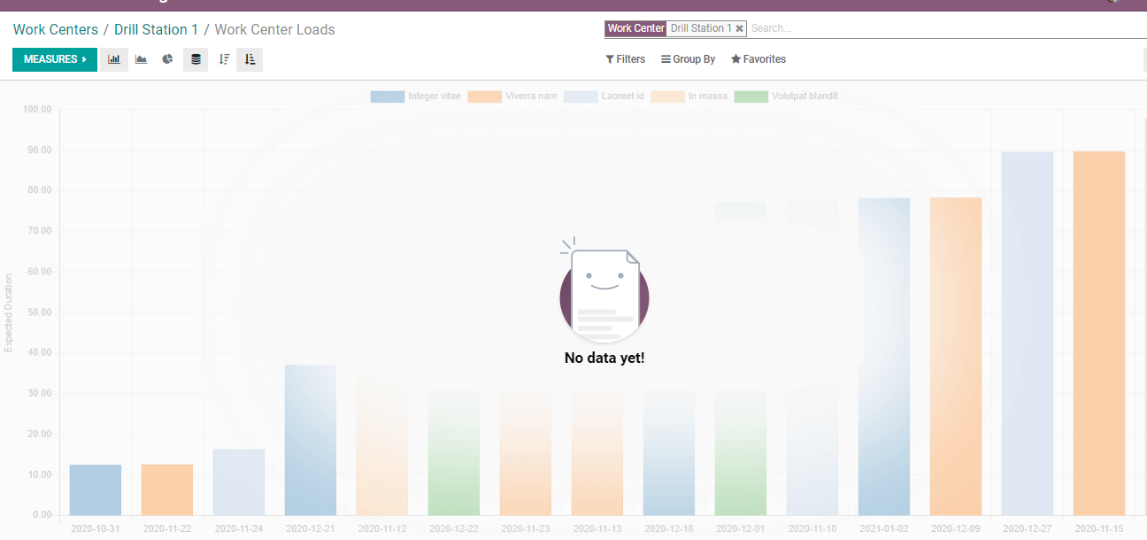This screenshot has width=1147, height=540.
Task: Click the 2020-12-09 bar
Action: tap(956, 357)
